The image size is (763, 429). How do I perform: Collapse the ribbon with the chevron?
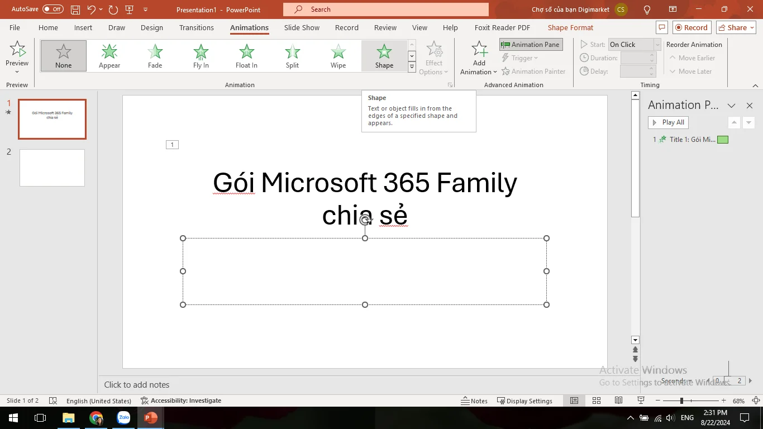(756, 85)
